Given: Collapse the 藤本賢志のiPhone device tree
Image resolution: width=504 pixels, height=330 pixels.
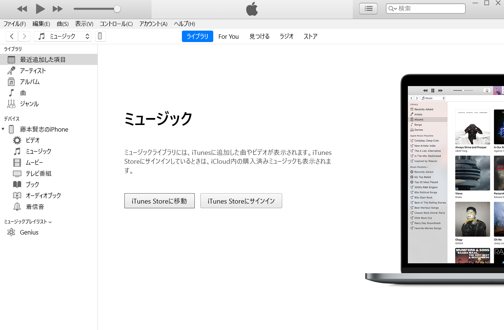Looking at the screenshot, I should [3, 129].
